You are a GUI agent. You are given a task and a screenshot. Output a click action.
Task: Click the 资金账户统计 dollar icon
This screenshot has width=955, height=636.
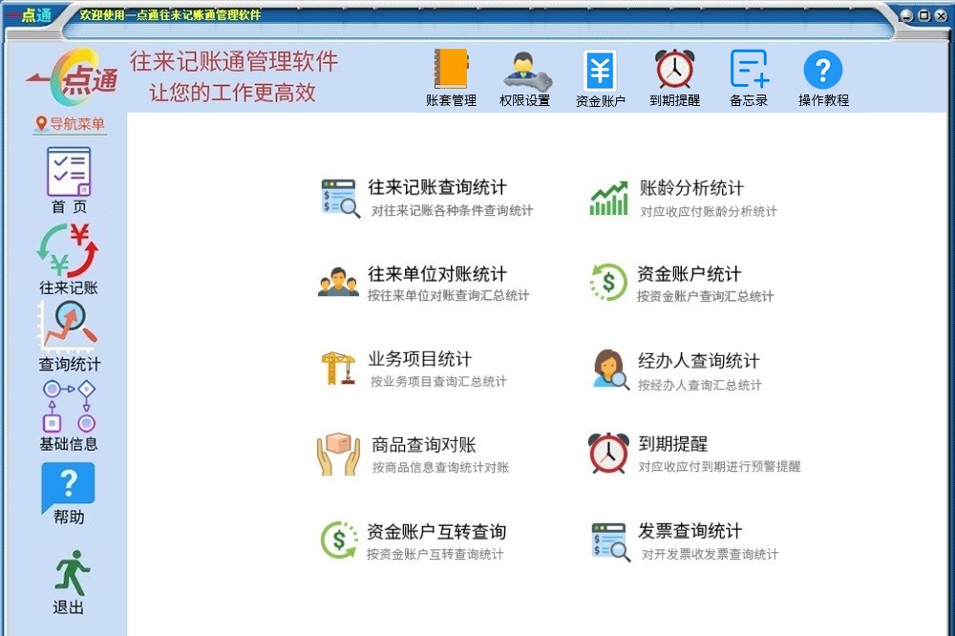click(x=608, y=282)
